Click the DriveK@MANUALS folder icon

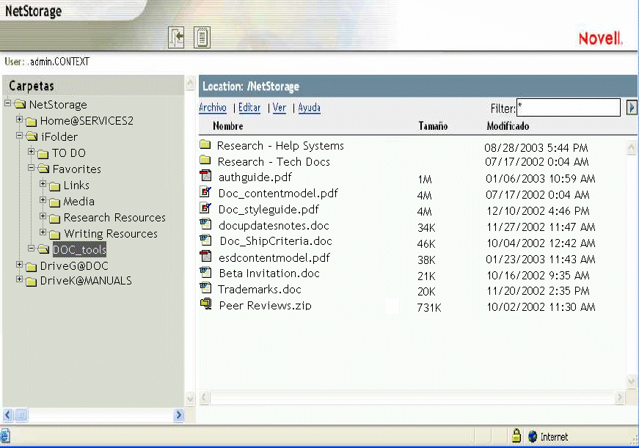pos(32,282)
